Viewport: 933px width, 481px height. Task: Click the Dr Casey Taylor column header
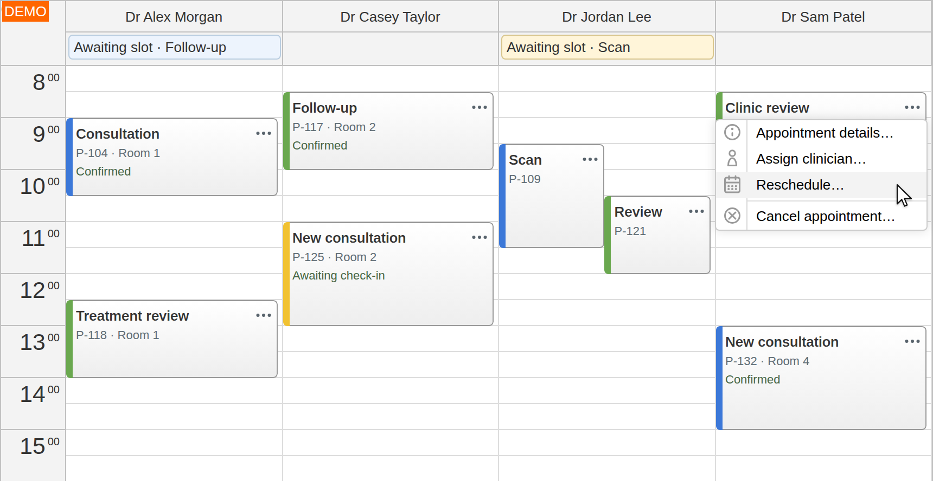pos(390,17)
